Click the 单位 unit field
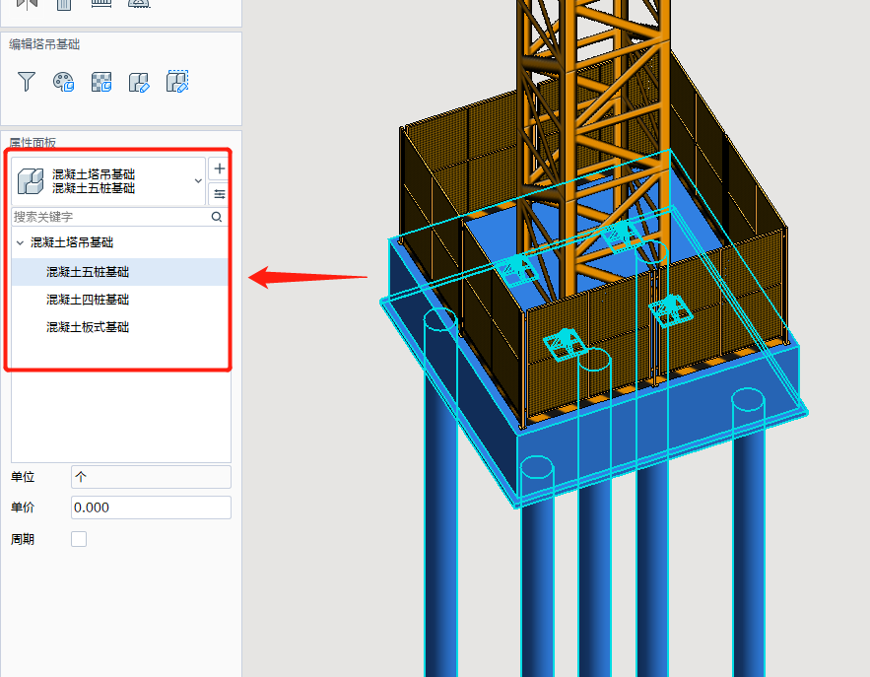 (x=151, y=477)
